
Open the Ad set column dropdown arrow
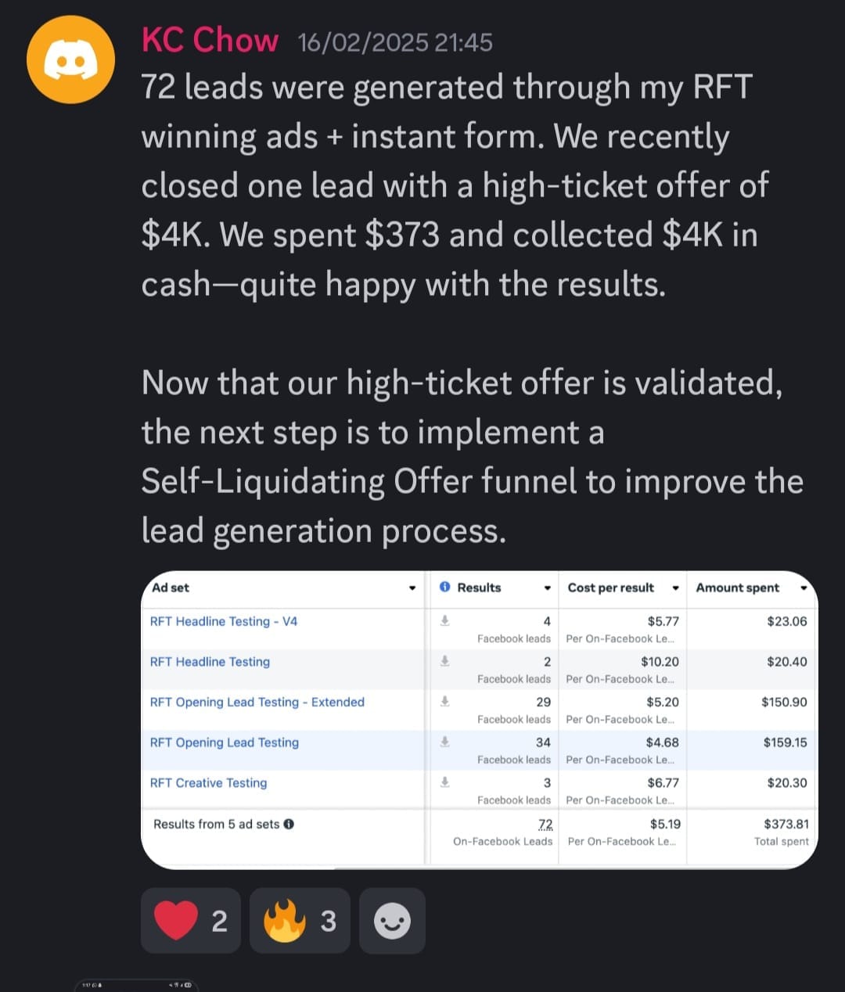[x=412, y=588]
